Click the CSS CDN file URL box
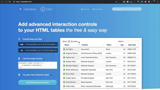The width and height of the screenshot is (160, 90). tap(38, 44)
